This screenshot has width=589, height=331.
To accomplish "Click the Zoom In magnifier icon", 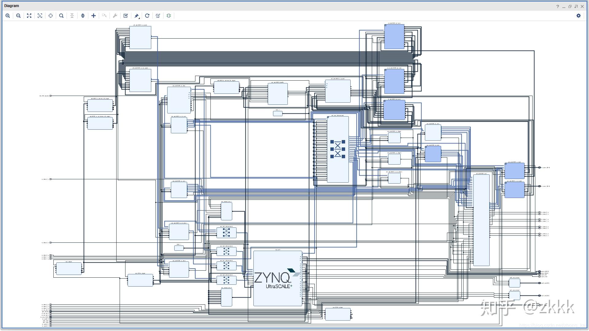I will coord(8,16).
